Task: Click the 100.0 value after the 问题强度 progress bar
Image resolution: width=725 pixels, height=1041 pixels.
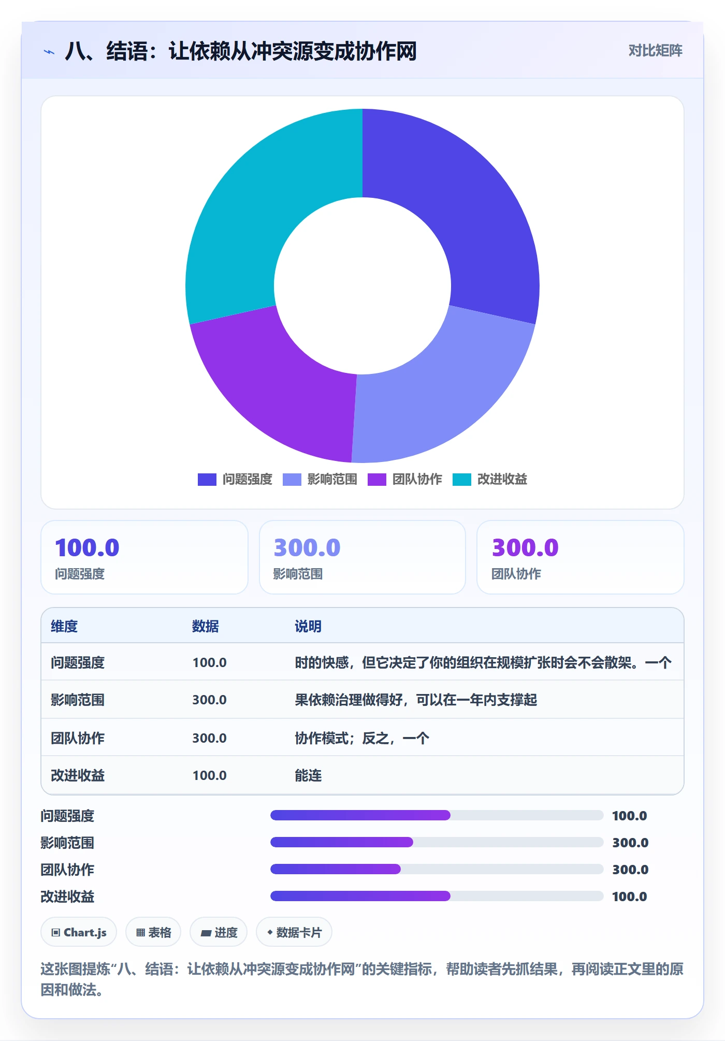Action: (630, 816)
